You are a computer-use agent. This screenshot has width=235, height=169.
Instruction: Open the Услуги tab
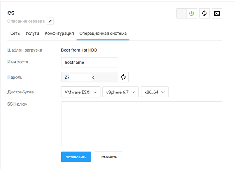tap(32, 34)
